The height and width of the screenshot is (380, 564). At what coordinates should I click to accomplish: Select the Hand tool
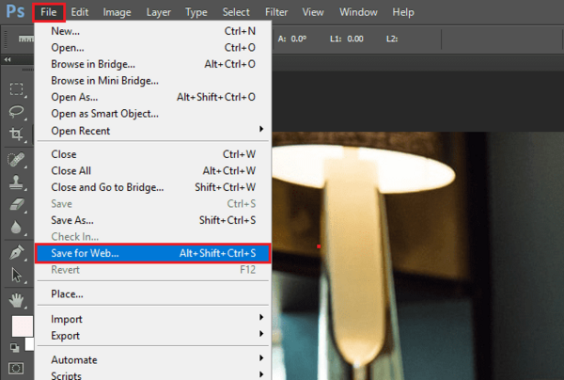[x=16, y=300]
